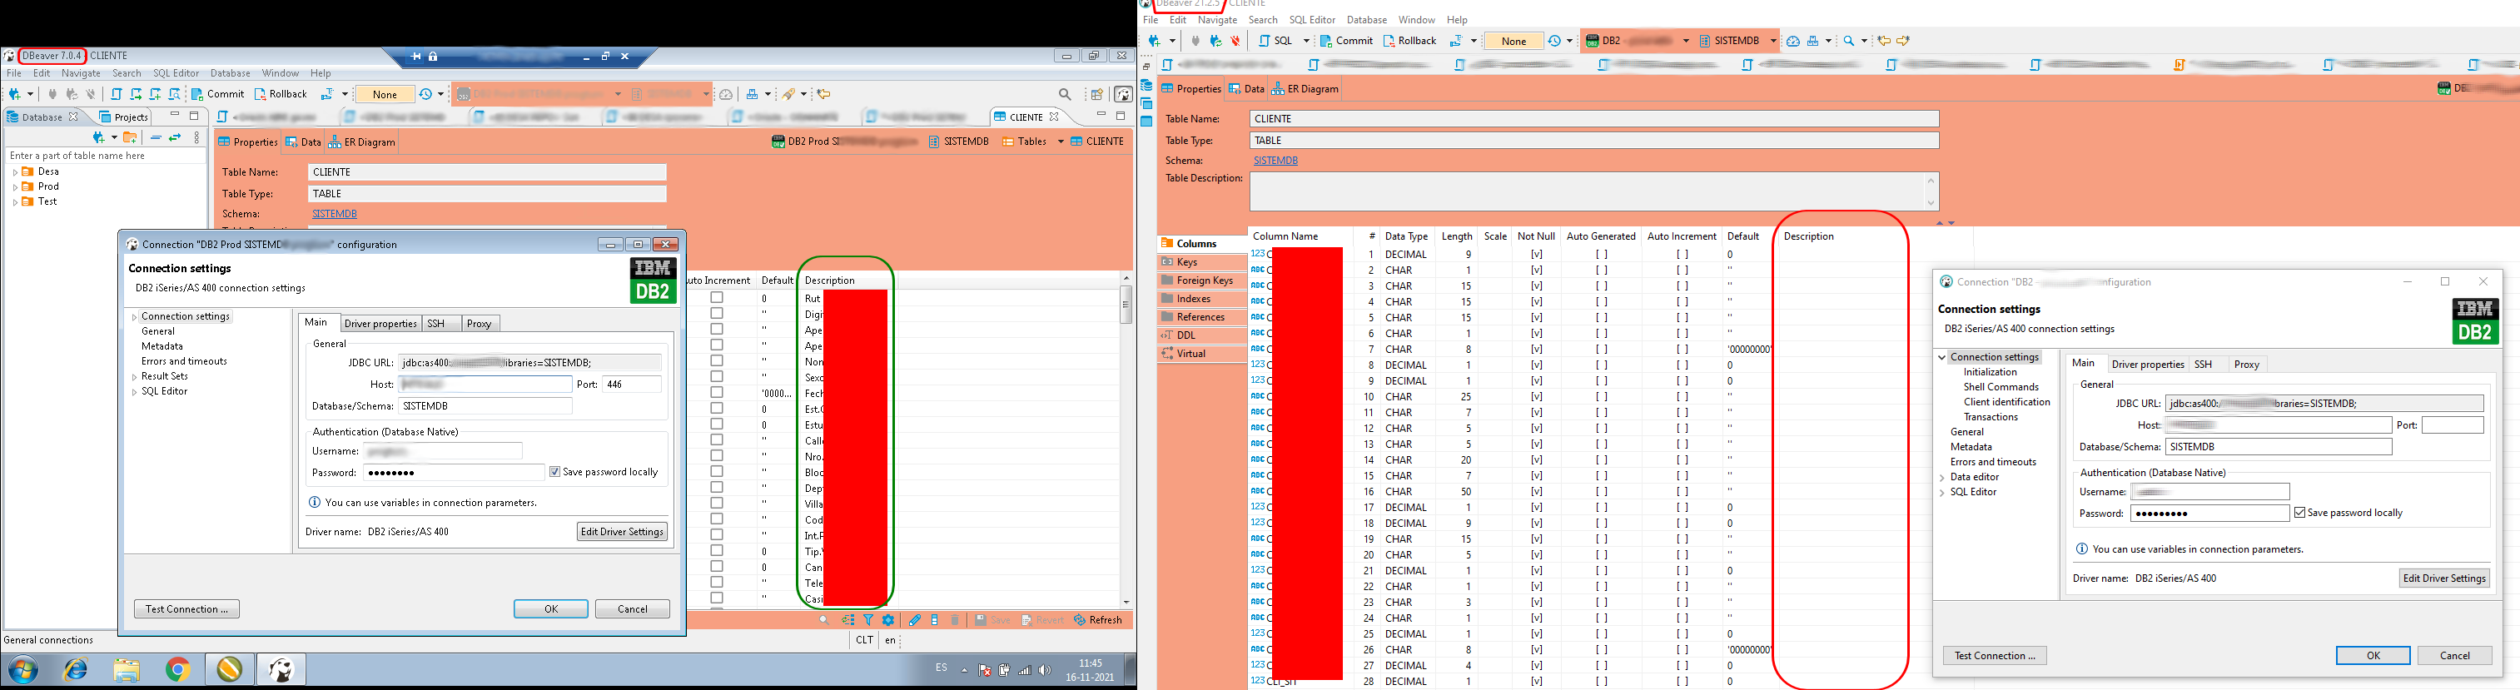Open the Tables breadcrumb dropdown arrow in DBeaver 7.0.4
Viewport: 2520px width, 690px height.
click(x=1061, y=142)
